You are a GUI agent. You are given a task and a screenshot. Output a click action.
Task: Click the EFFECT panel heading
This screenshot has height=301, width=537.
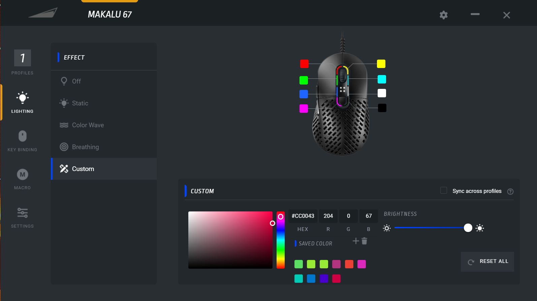(x=74, y=58)
